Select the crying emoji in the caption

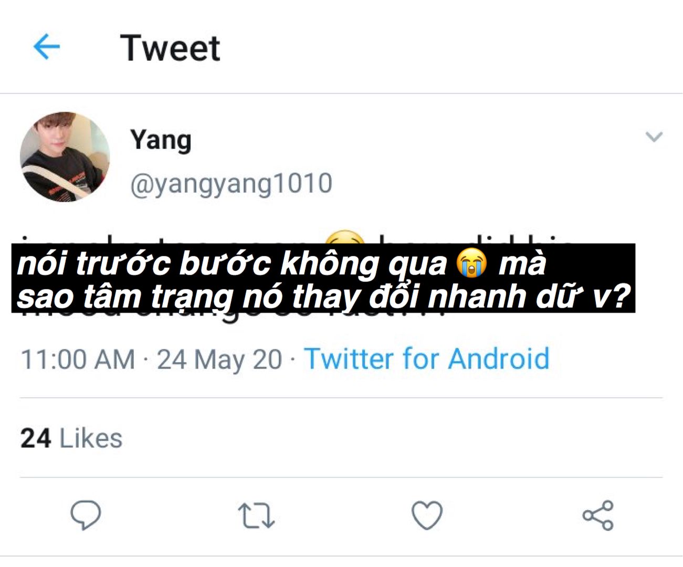471,262
